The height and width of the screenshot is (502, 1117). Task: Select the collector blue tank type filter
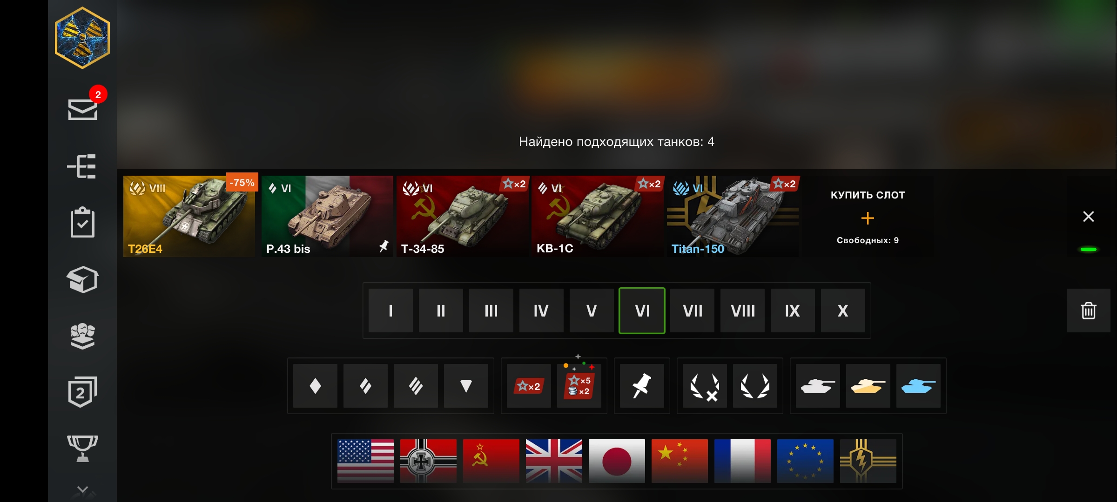click(x=918, y=386)
